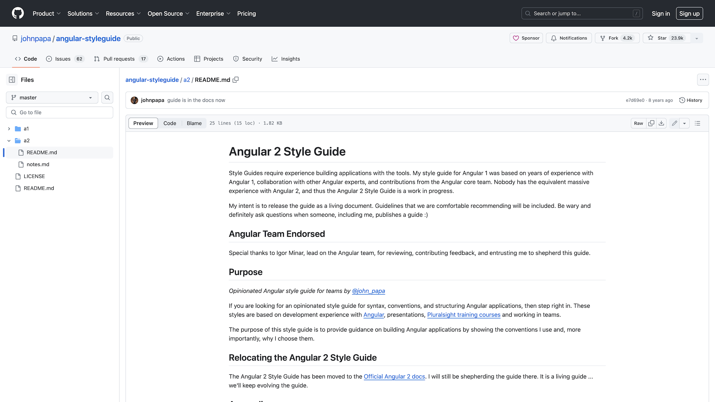Open the Security tab
This screenshot has width=715, height=402.
248,59
